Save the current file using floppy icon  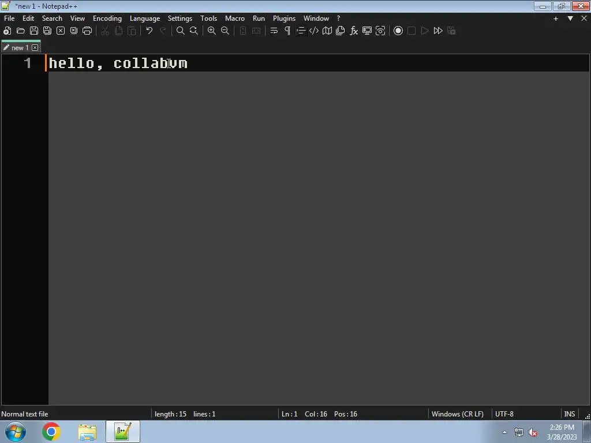click(x=34, y=31)
